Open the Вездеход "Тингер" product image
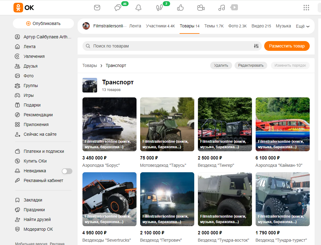Image resolution: width=321 pixels, height=245 pixels. (x=225, y=124)
